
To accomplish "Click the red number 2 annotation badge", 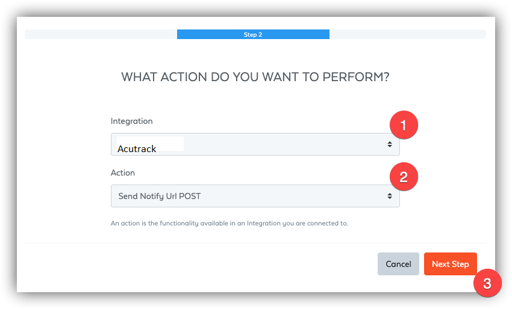I will tap(404, 177).
